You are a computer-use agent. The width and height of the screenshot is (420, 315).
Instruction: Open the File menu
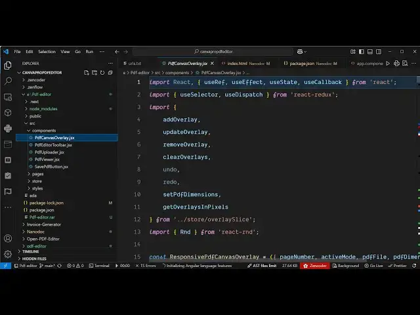(18, 52)
